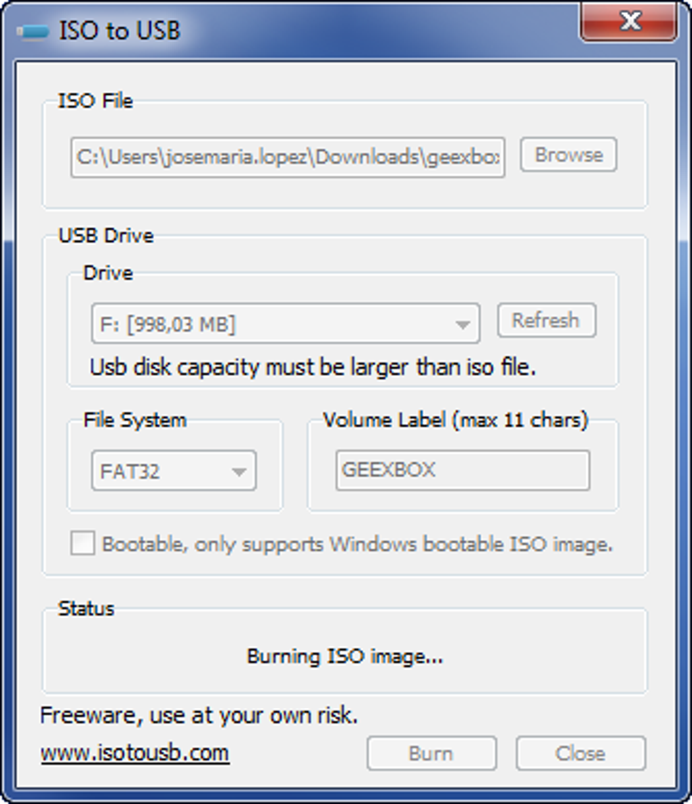Click the Freeware disclaimer text
The height and width of the screenshot is (804, 692).
coord(199,715)
